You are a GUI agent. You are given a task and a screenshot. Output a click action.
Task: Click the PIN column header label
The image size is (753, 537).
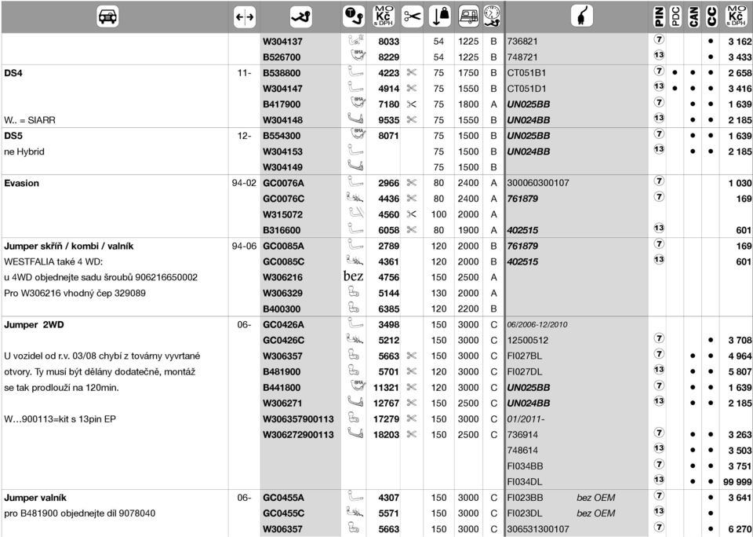pos(660,16)
